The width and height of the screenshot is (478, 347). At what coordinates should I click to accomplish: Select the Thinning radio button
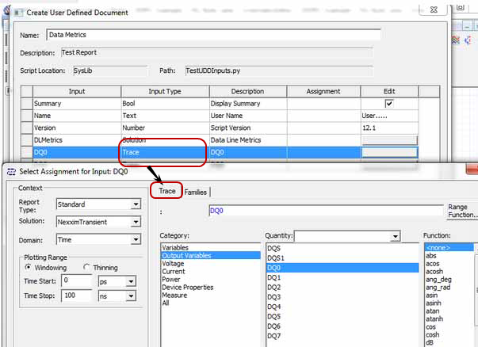click(x=86, y=267)
